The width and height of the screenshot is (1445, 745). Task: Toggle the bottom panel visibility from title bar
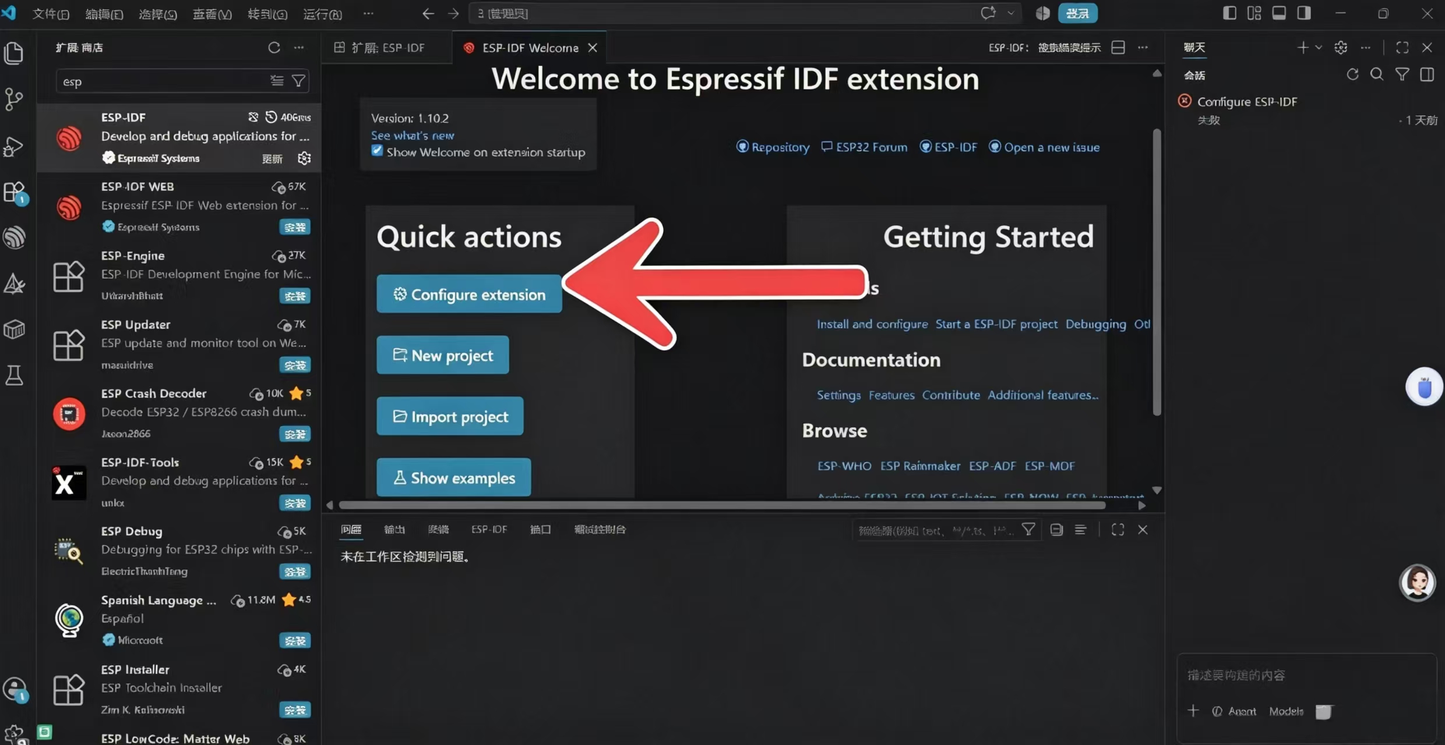tap(1279, 13)
